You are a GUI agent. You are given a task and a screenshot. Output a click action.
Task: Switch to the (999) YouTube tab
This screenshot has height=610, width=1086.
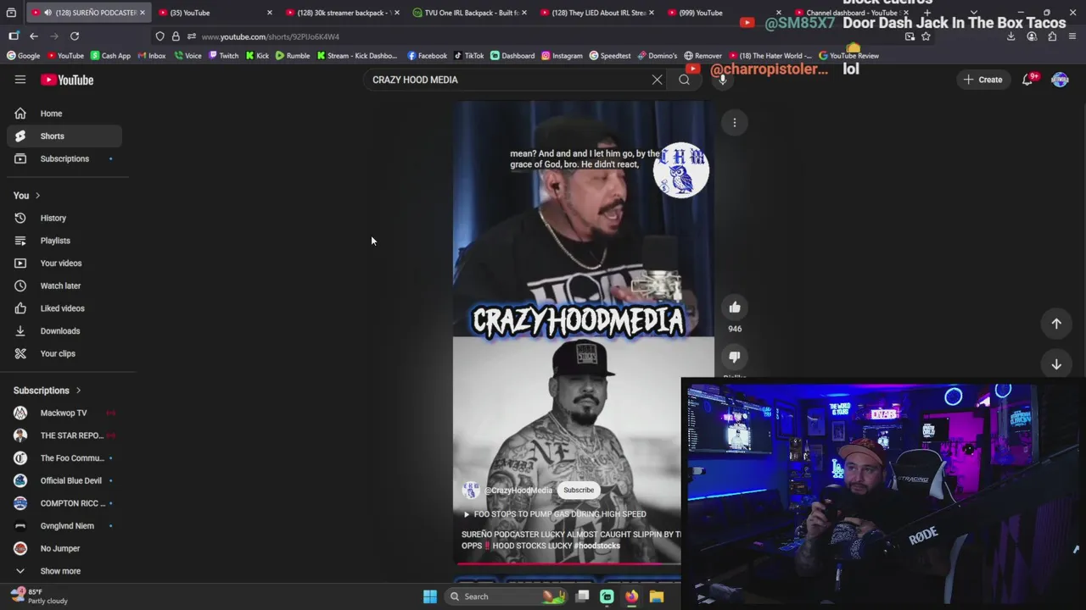pyautogui.click(x=721, y=13)
